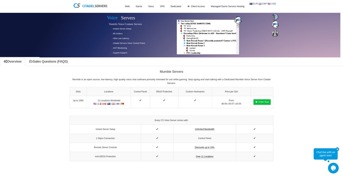Screen dimensions: 343x177
Task: Click the United Kingdom flag under Locations
Action: point(113,104)
